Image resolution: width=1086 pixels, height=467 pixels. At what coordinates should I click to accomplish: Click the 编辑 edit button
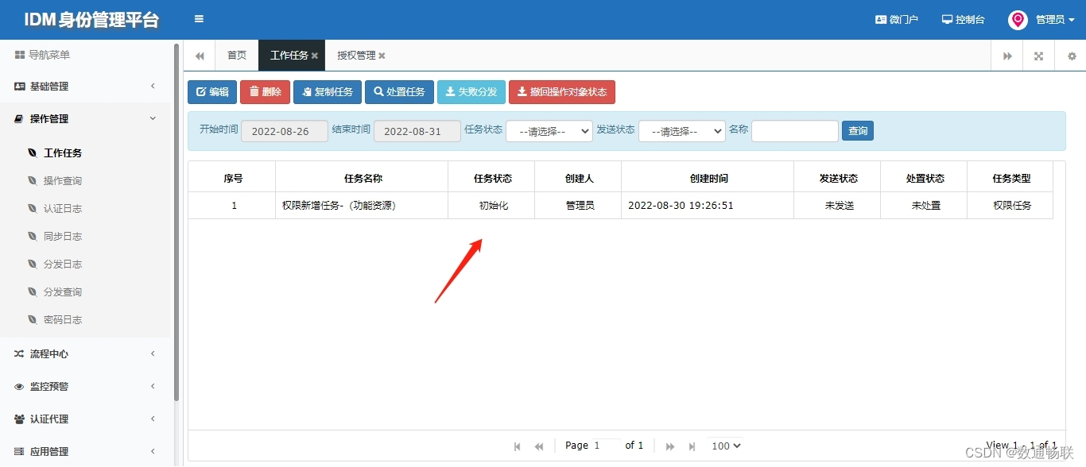212,92
